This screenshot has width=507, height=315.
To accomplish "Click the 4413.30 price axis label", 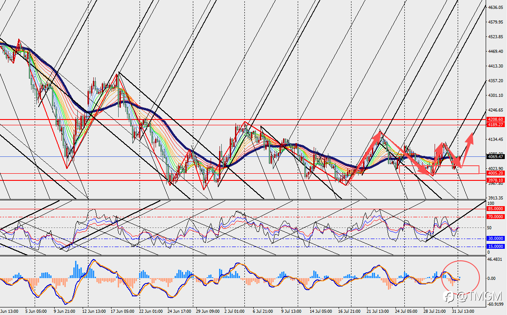I will click(x=495, y=66).
